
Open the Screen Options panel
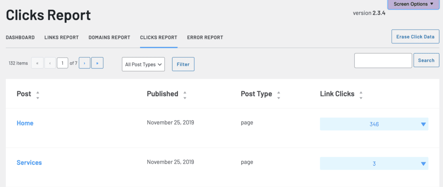(x=413, y=4)
